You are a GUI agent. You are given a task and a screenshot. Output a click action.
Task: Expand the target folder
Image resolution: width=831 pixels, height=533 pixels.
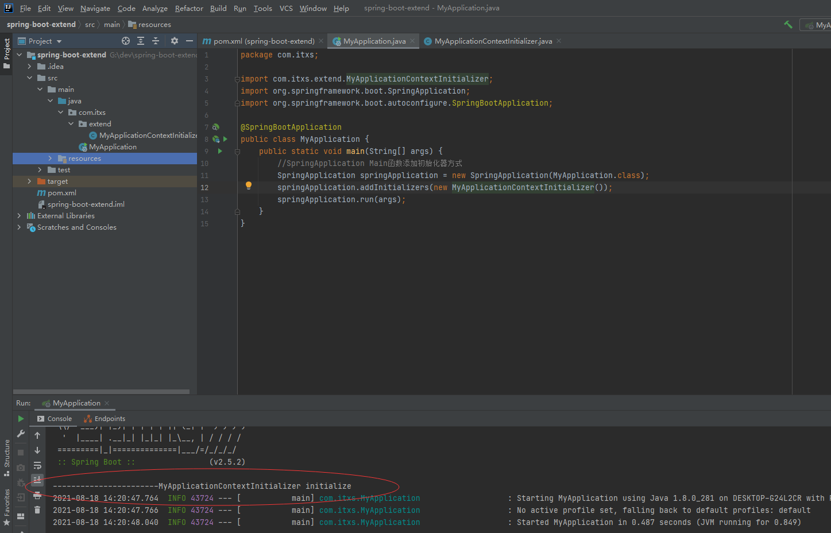tap(29, 181)
